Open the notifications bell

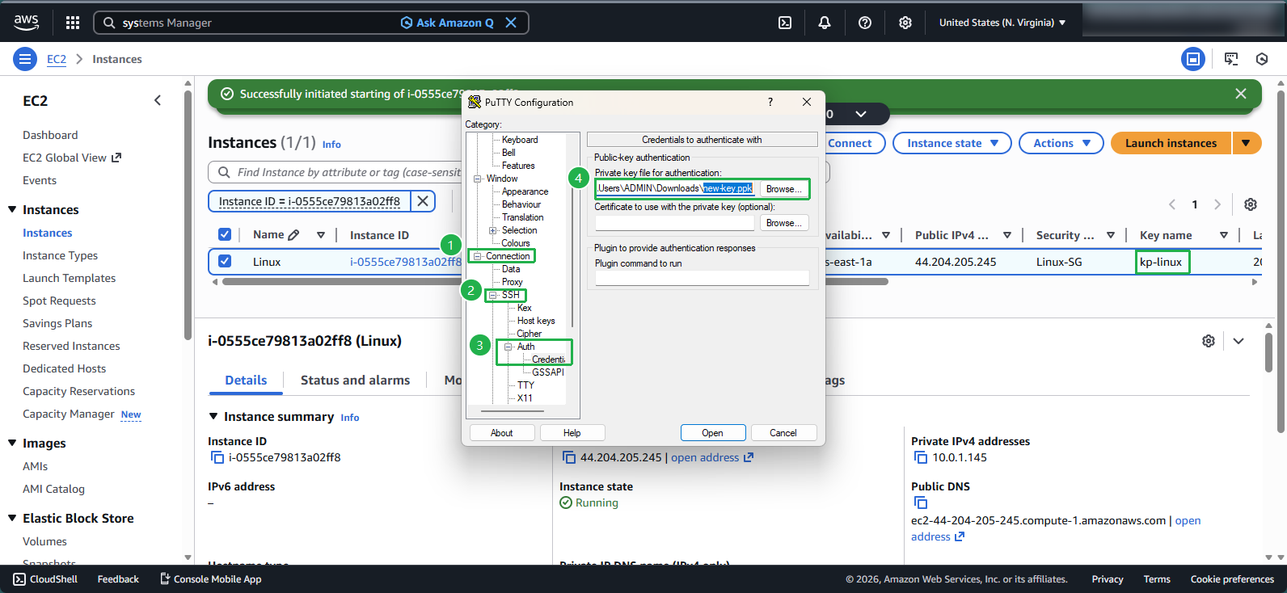click(x=825, y=23)
